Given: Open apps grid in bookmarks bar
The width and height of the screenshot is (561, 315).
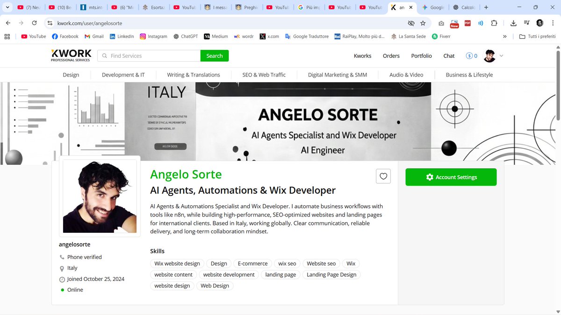Looking at the screenshot, I should pos(7,36).
